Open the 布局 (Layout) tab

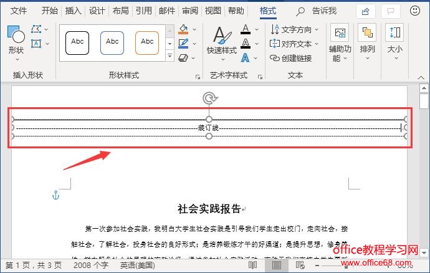(x=120, y=11)
